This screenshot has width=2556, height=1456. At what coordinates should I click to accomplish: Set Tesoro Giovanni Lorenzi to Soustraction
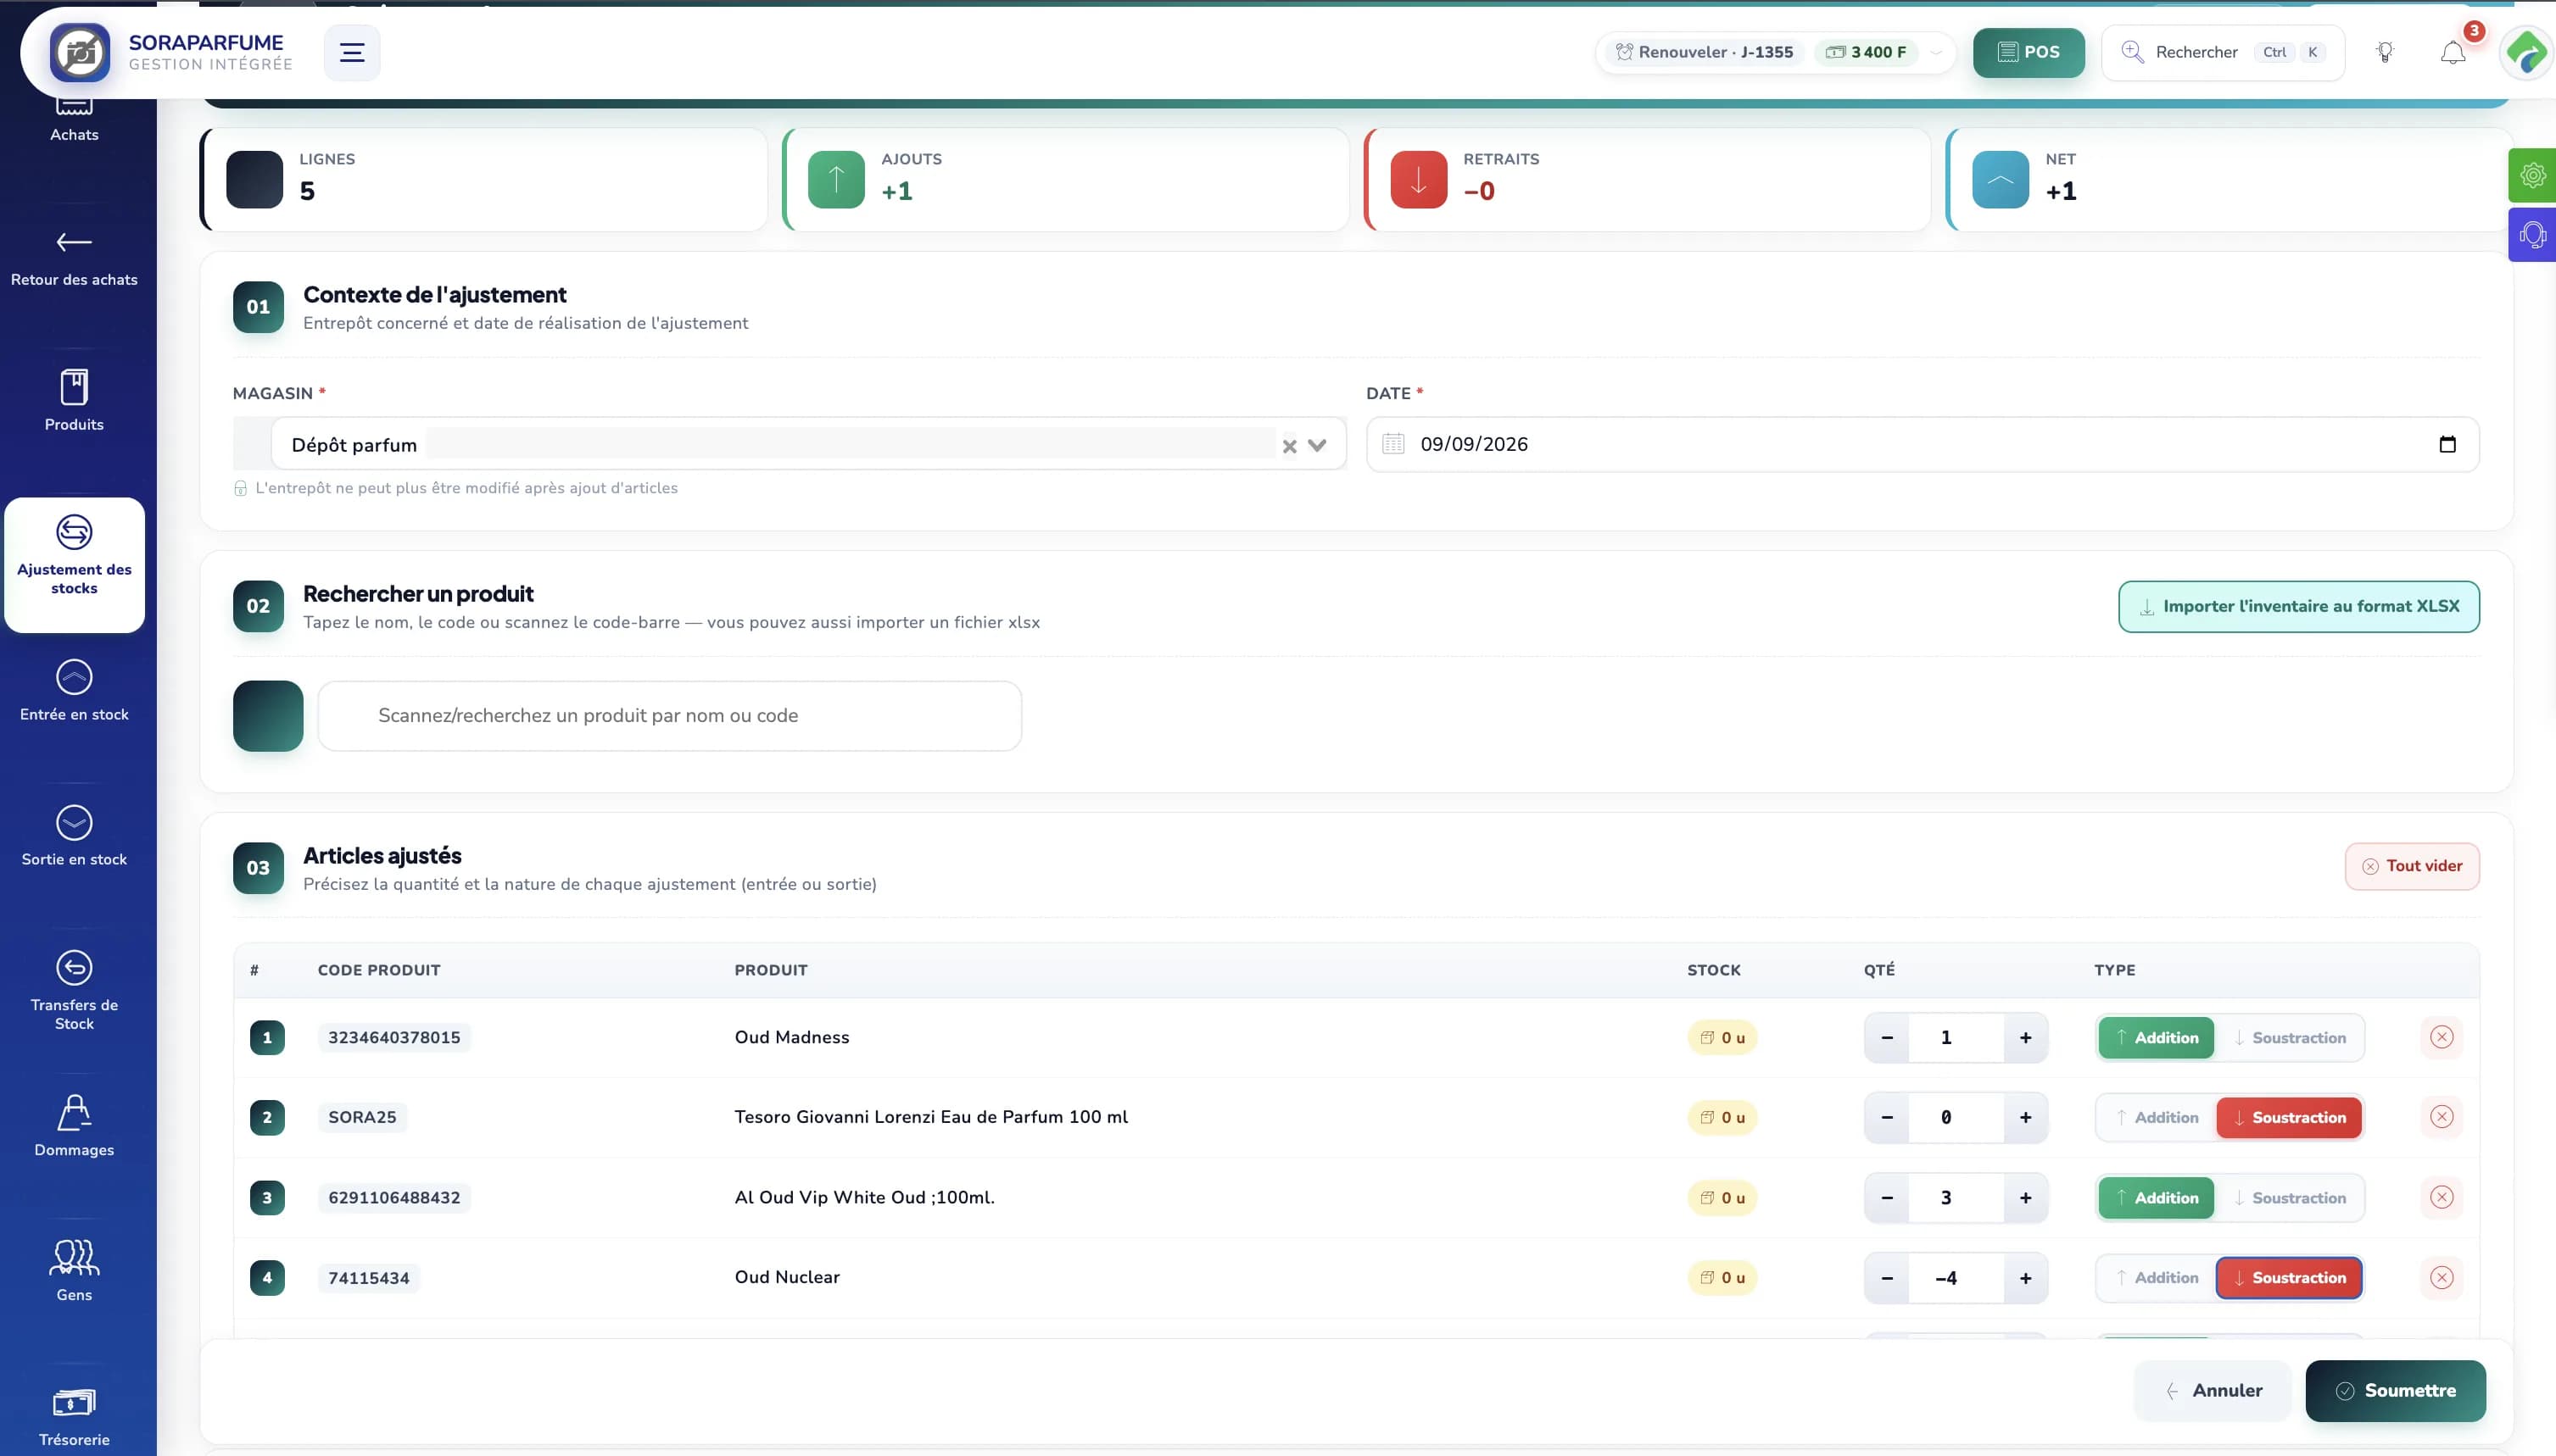(x=2289, y=1118)
